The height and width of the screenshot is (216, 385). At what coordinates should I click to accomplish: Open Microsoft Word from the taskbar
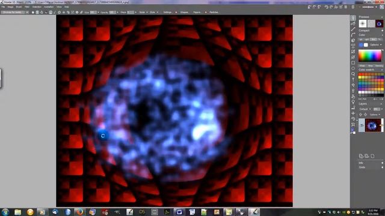pyautogui.click(x=179, y=212)
